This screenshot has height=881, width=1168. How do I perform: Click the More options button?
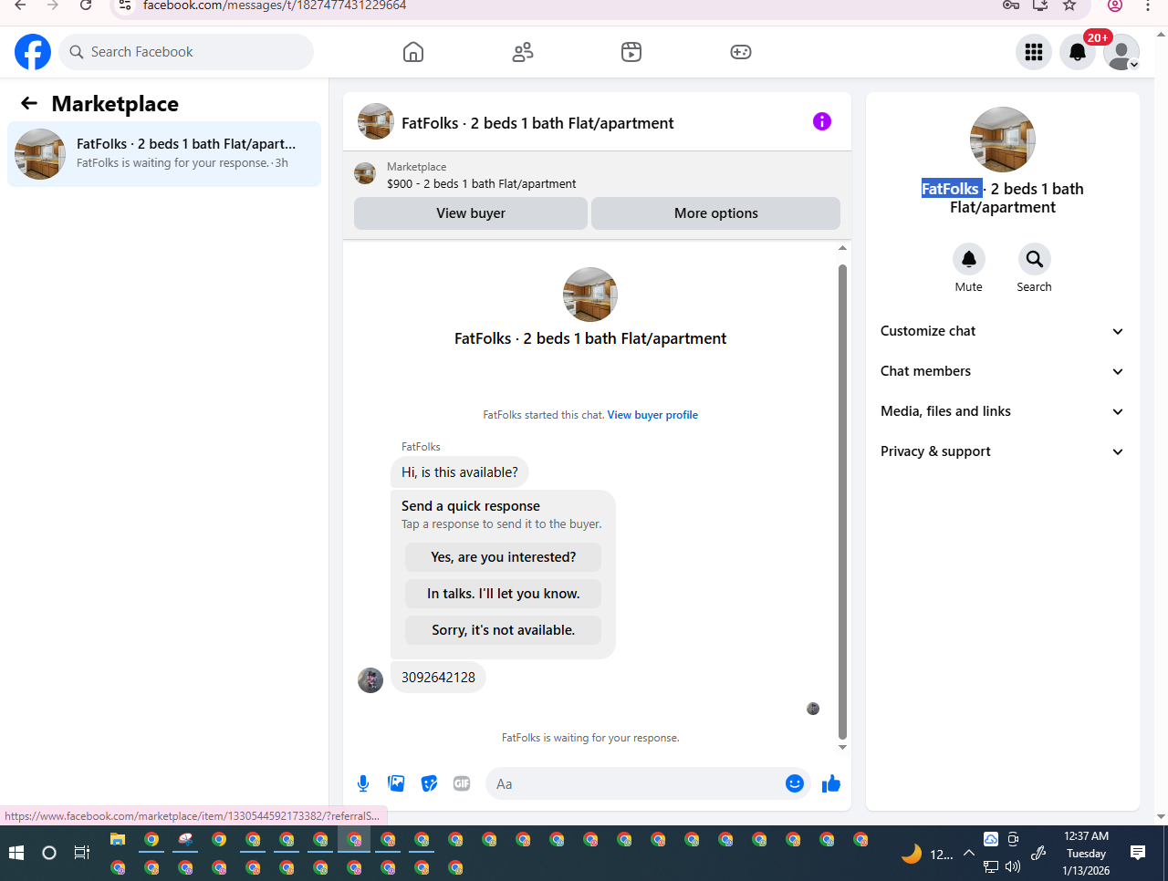coord(716,213)
